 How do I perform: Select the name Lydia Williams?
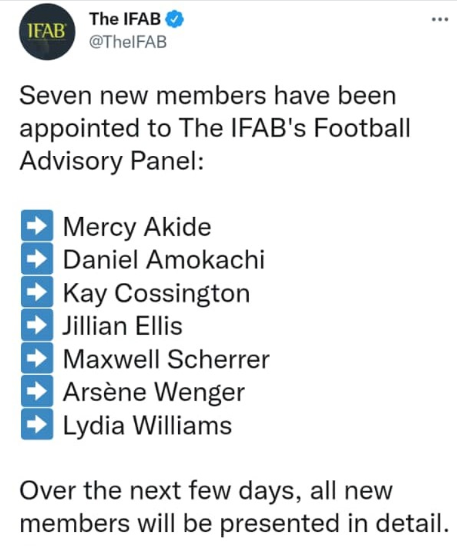pyautogui.click(x=147, y=425)
